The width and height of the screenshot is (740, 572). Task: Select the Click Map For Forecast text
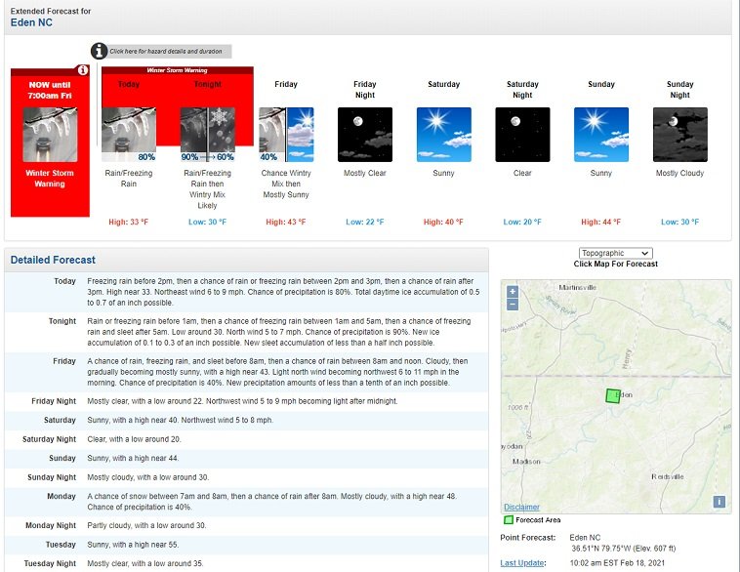615,264
